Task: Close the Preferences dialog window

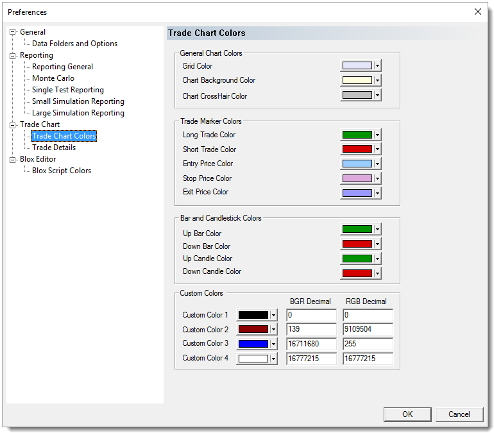Action: pyautogui.click(x=477, y=12)
